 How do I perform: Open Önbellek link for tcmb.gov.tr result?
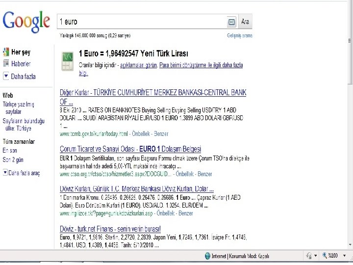click(x=141, y=133)
